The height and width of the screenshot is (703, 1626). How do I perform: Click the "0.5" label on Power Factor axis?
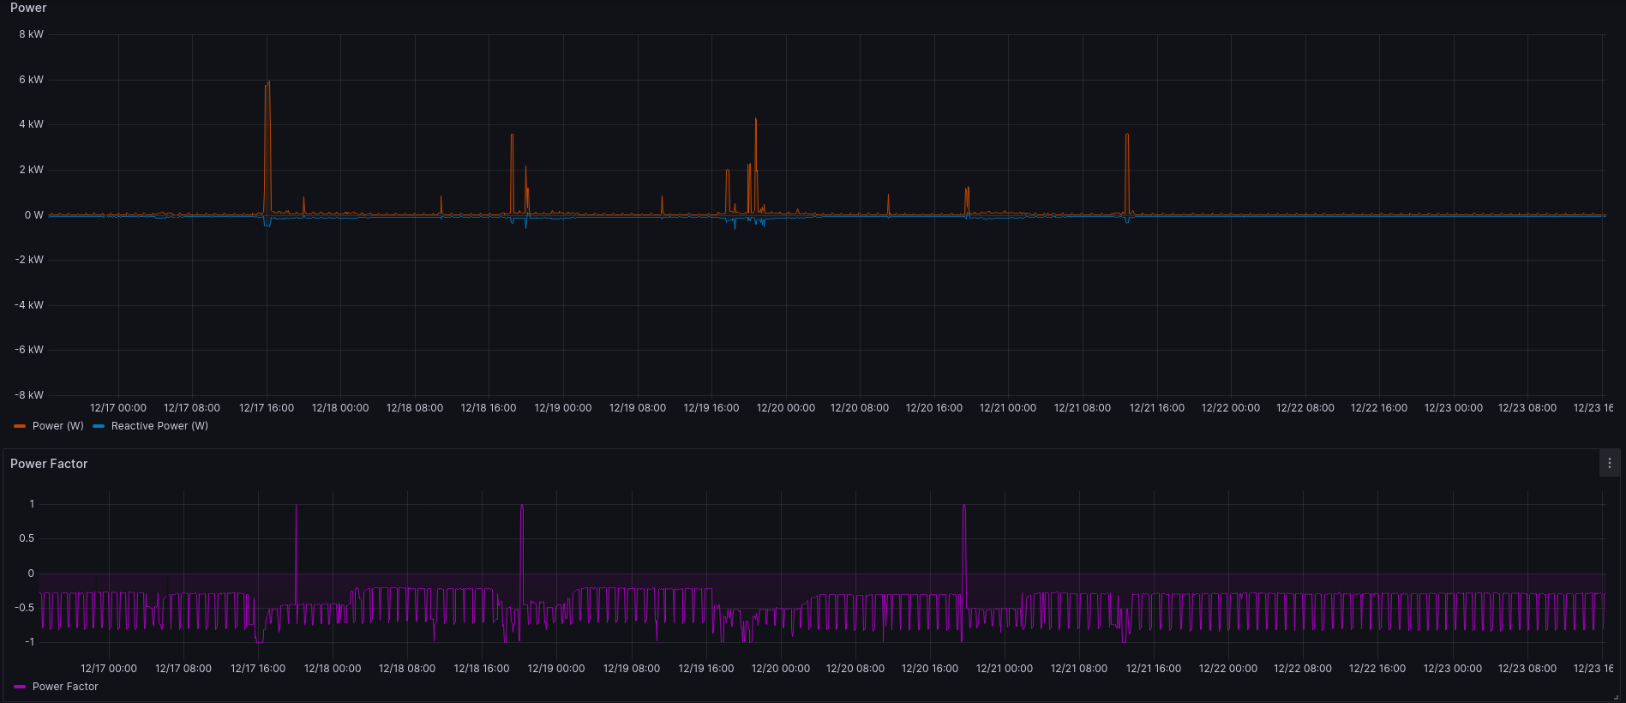tap(27, 538)
